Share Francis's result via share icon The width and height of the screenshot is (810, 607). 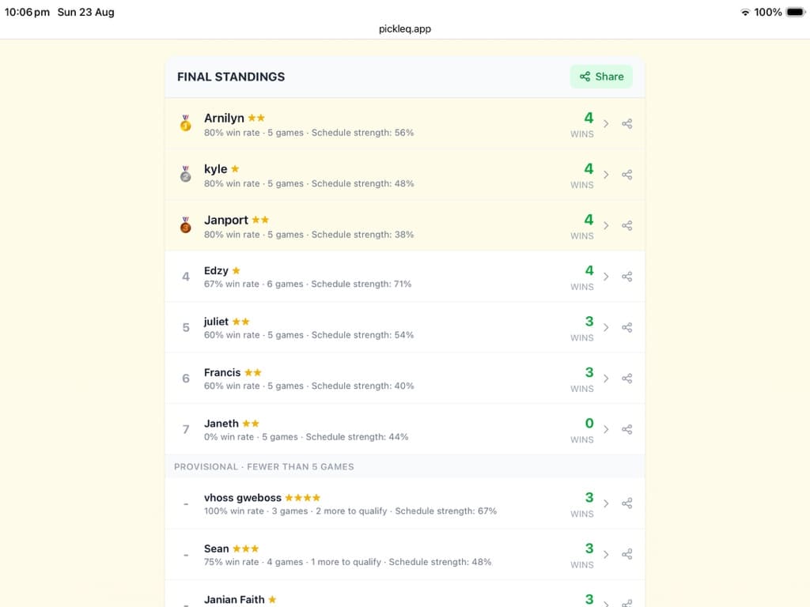[x=626, y=379]
